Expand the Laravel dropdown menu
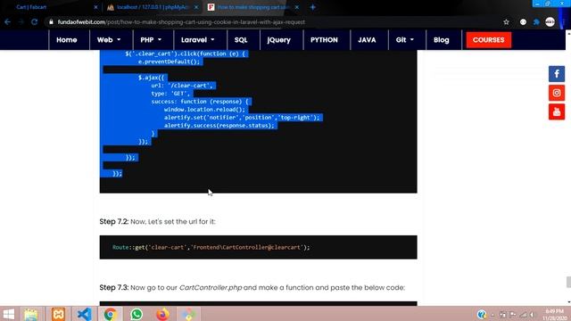Viewport: 571px width, 321px height. pyautogui.click(x=198, y=40)
